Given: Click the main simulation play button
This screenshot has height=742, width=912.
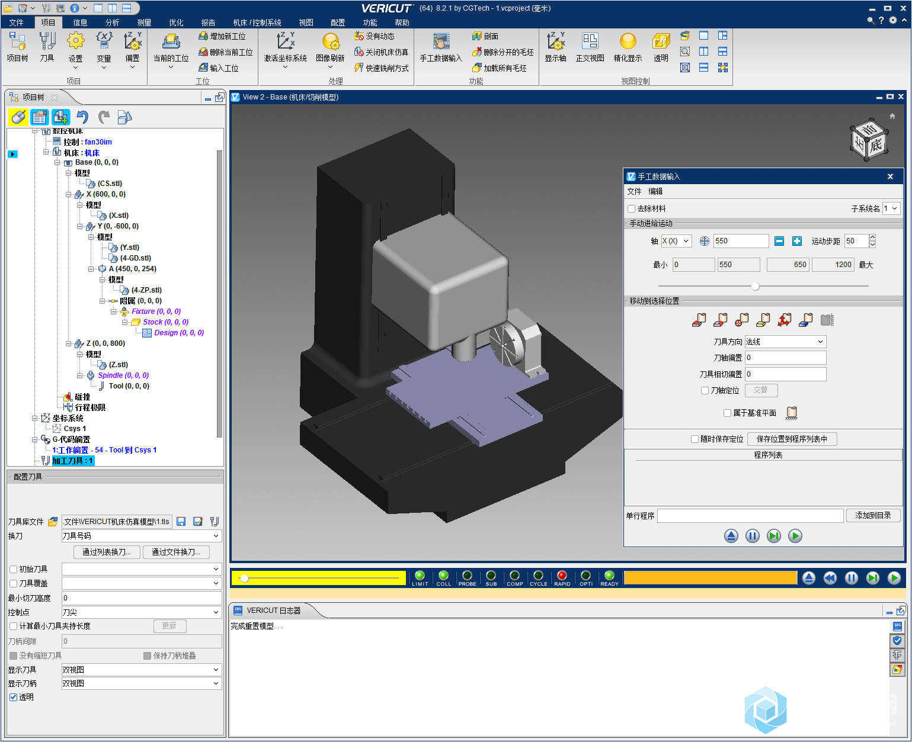Looking at the screenshot, I should coord(894,578).
